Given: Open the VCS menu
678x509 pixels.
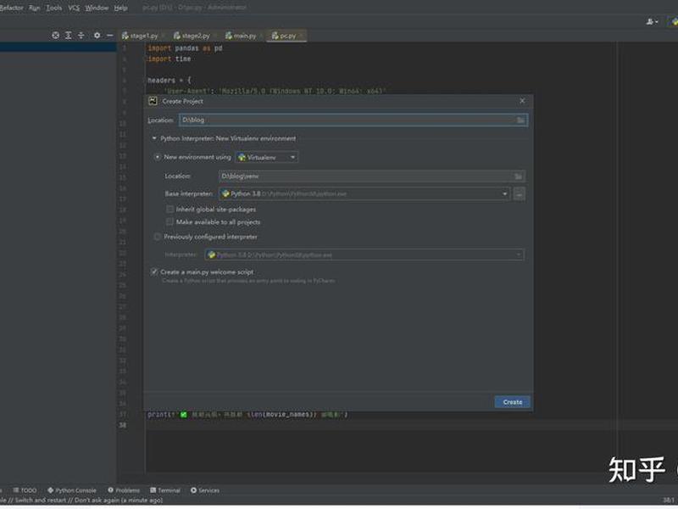Looking at the screenshot, I should (74, 8).
